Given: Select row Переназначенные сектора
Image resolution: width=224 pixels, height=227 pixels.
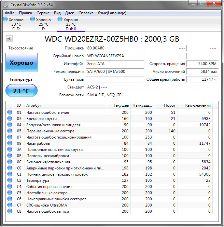Looking at the screenshot, I should point(109,131).
